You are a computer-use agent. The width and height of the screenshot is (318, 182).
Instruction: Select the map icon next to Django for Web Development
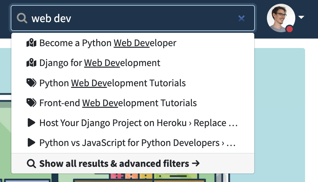pyautogui.click(x=31, y=63)
